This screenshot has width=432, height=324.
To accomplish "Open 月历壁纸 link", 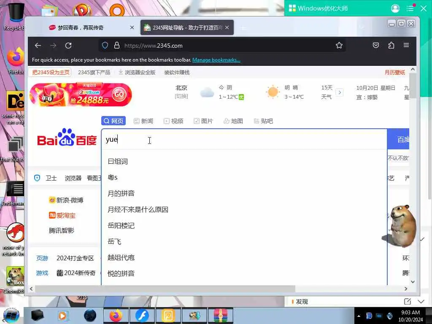I will [x=395, y=72].
